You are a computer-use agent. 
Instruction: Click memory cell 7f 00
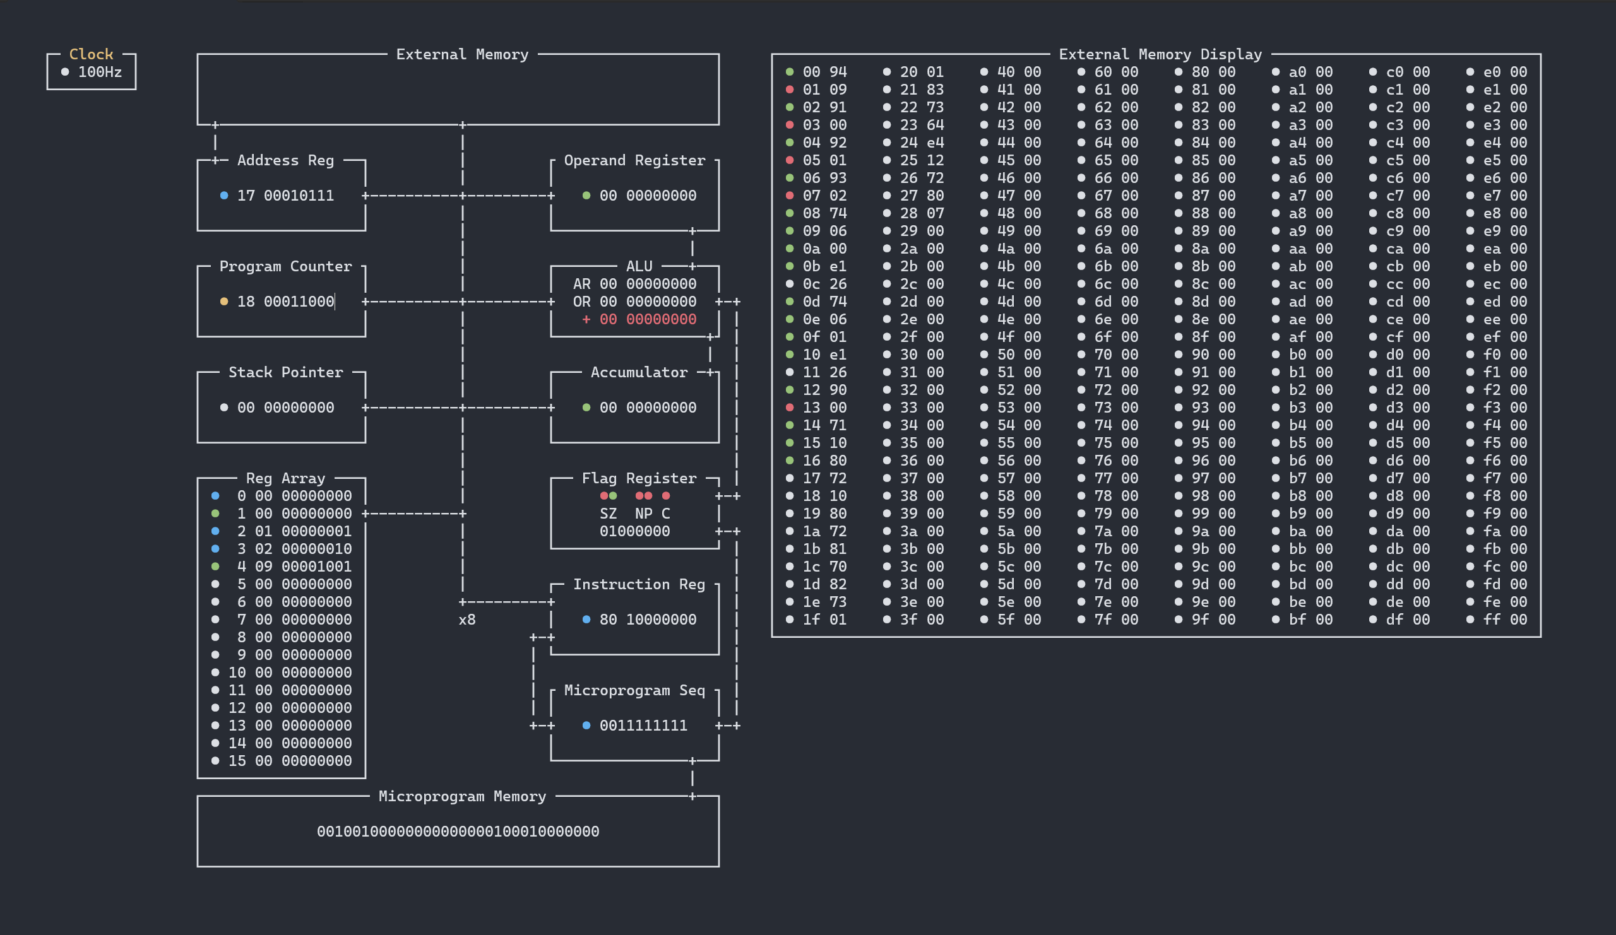(1117, 620)
